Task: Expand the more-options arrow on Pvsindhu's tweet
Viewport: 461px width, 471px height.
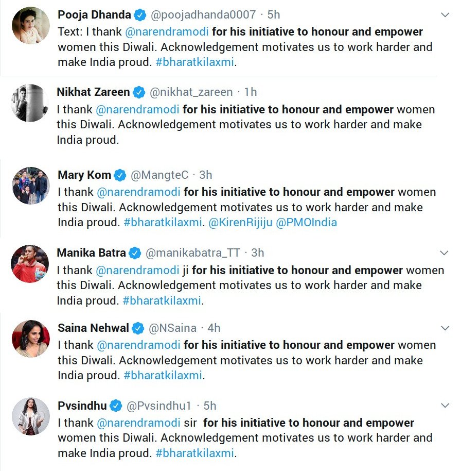Action: tap(445, 406)
